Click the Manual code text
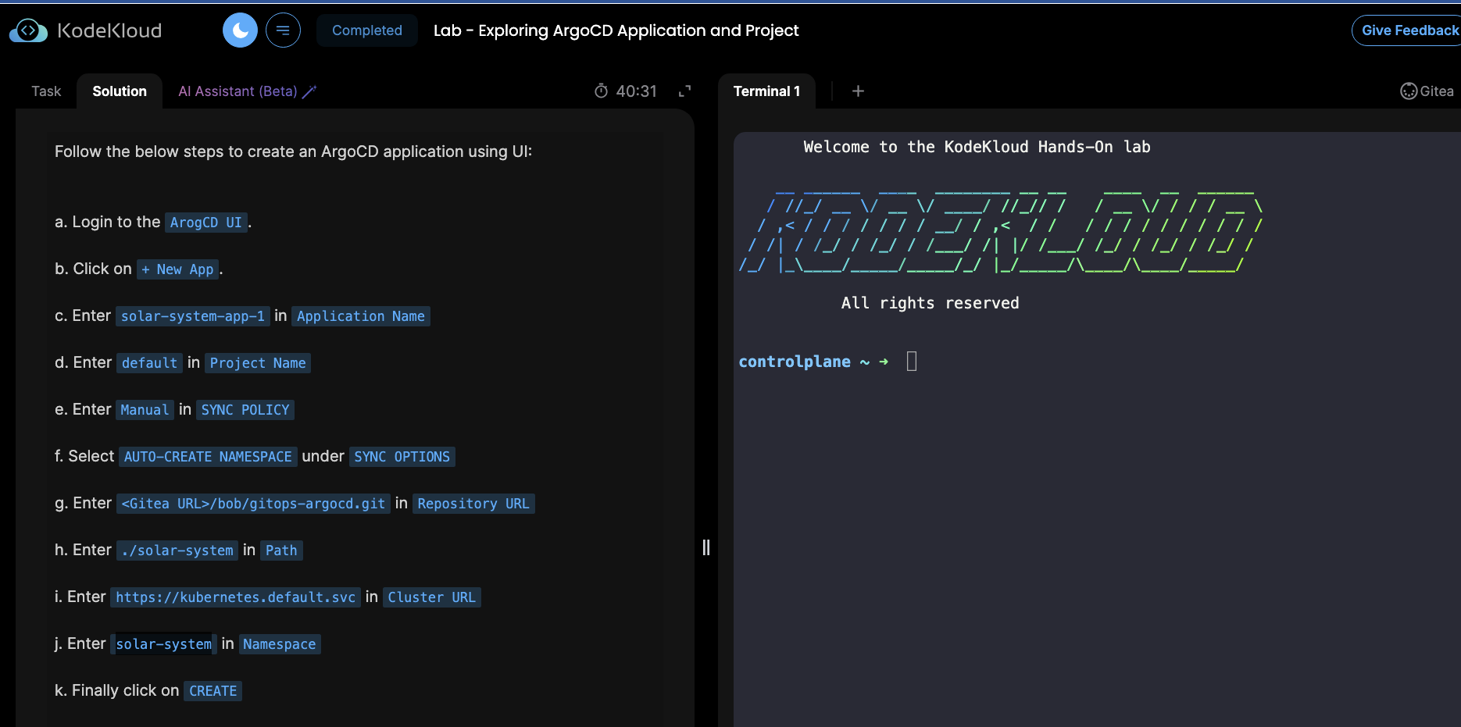The image size is (1461, 727). pos(145,410)
